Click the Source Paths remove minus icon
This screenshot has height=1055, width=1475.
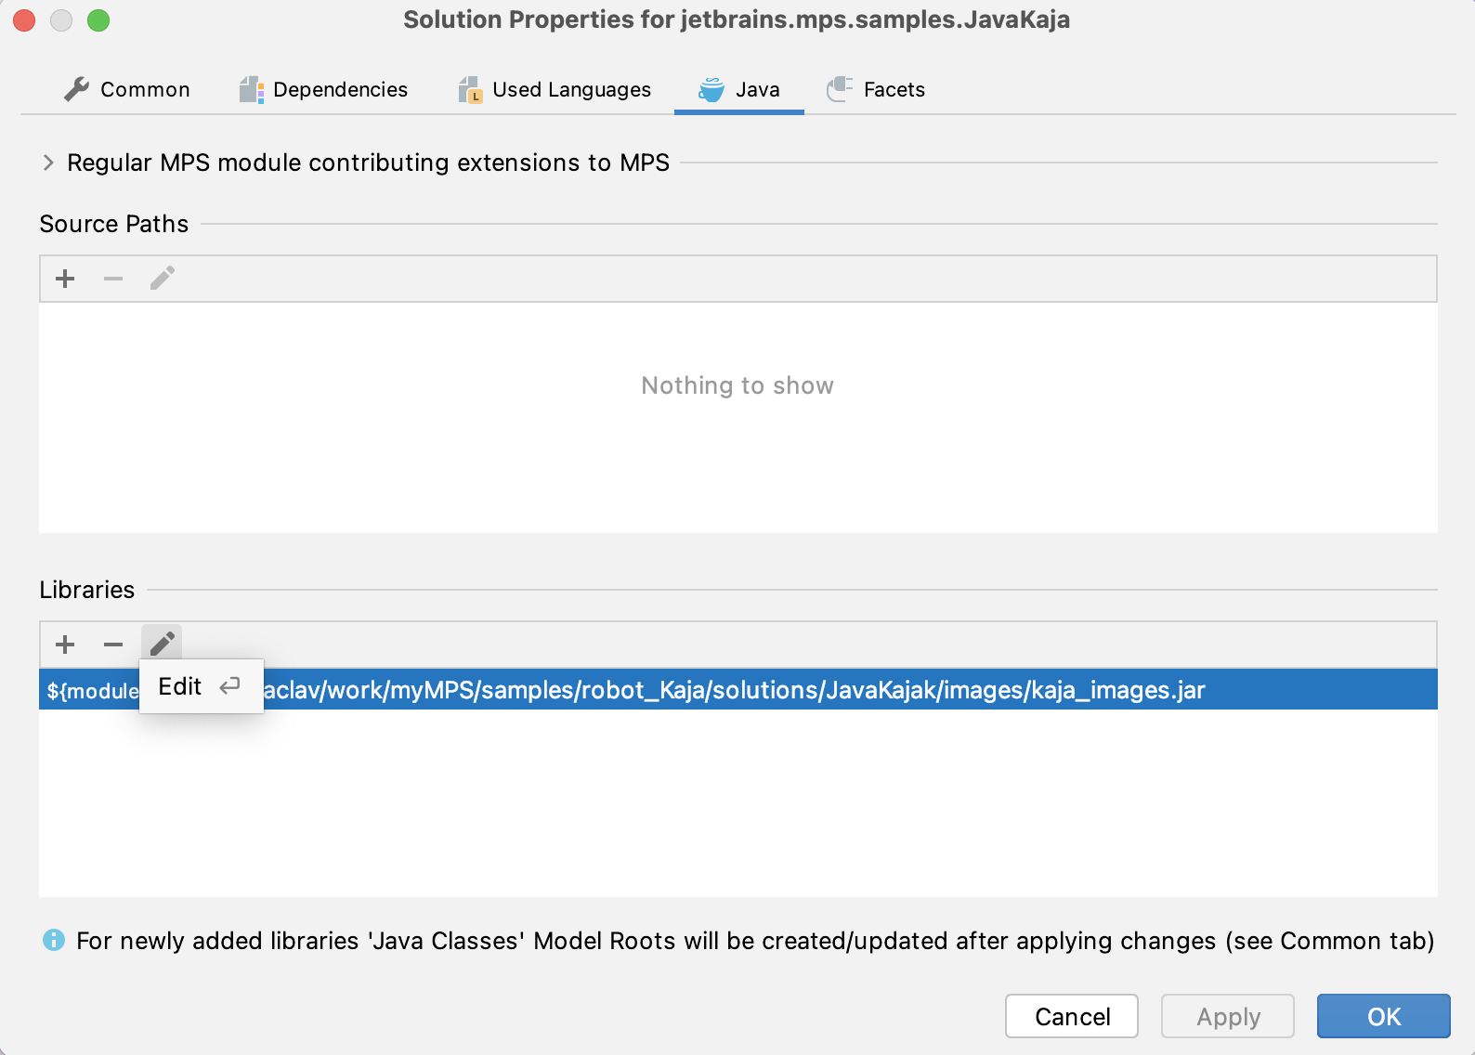coord(113,279)
